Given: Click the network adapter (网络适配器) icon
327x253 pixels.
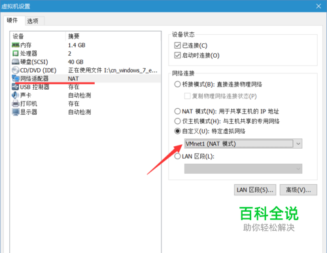Looking at the screenshot, I should pyautogui.click(x=16, y=79).
